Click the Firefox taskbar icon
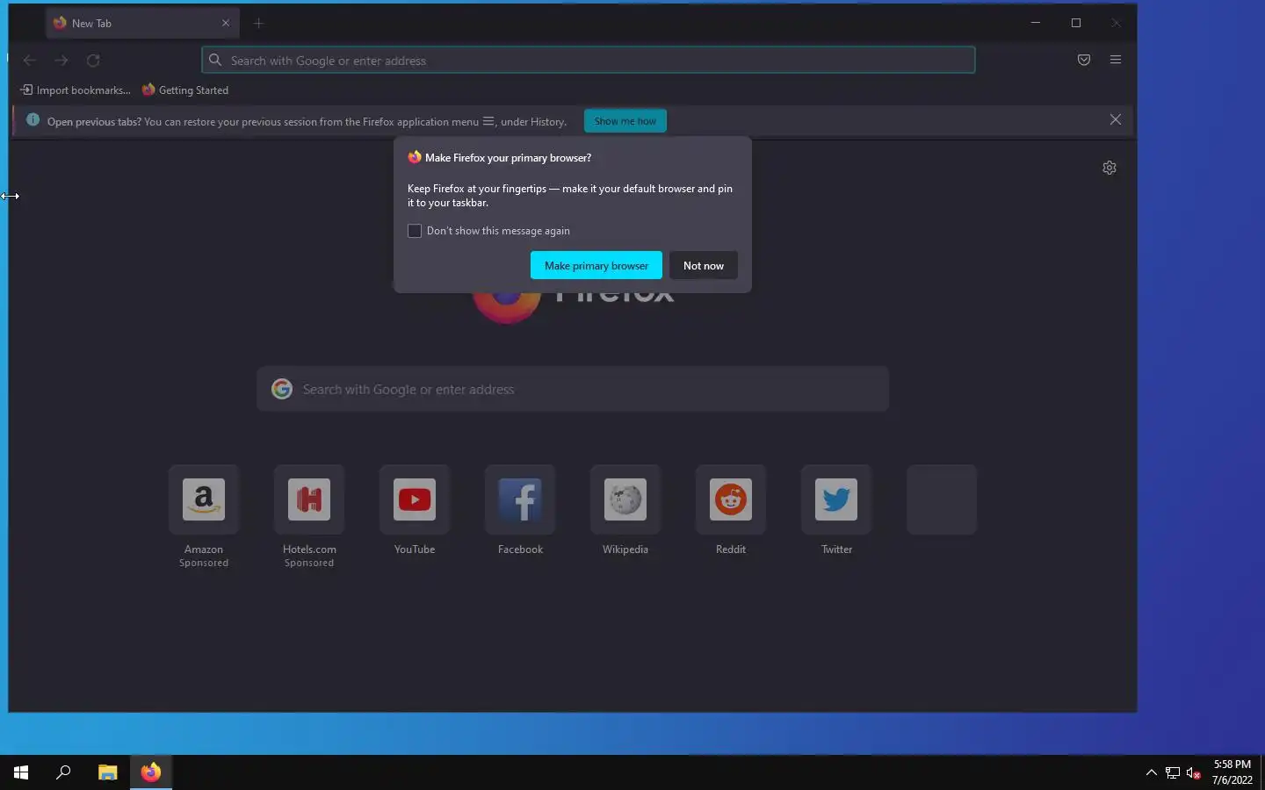1265x790 pixels. [151, 772]
